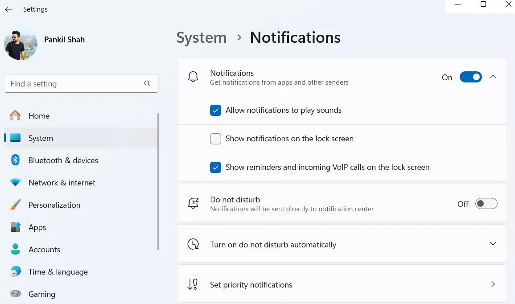Open Gaming settings

click(81, 294)
